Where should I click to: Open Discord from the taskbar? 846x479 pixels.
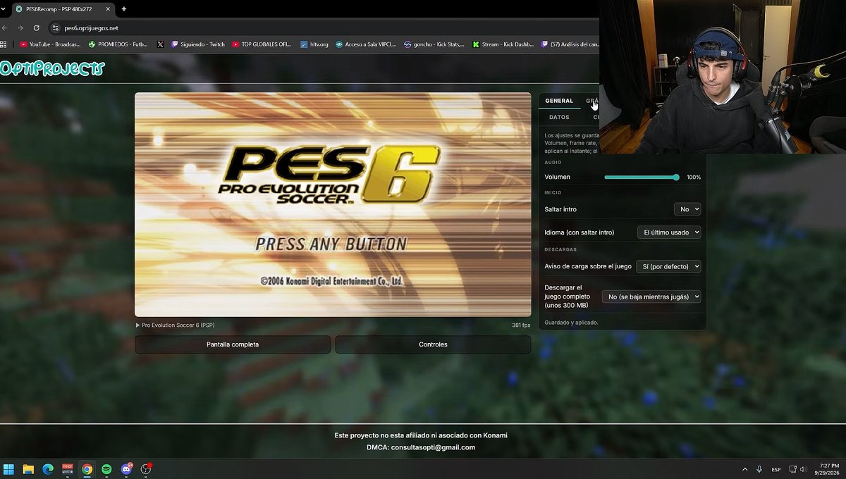click(x=126, y=469)
